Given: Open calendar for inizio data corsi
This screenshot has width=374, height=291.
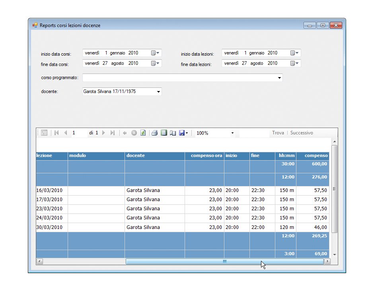Looking at the screenshot, I should coord(155,53).
